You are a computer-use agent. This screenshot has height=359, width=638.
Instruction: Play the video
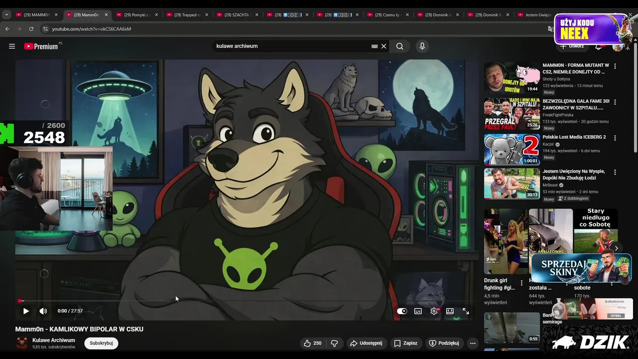pyautogui.click(x=26, y=311)
